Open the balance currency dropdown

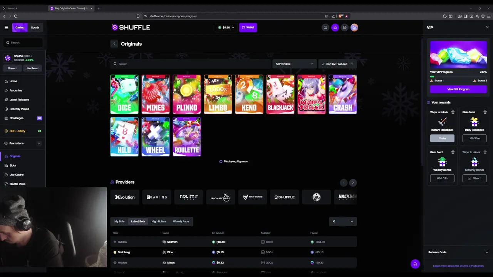point(226,27)
